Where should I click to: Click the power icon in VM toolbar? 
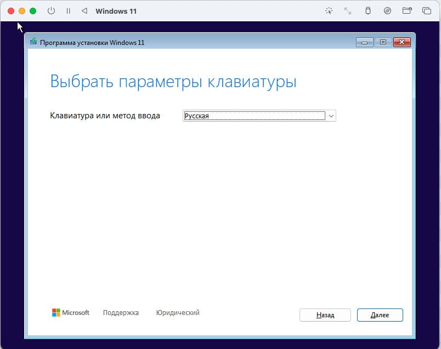click(x=51, y=11)
